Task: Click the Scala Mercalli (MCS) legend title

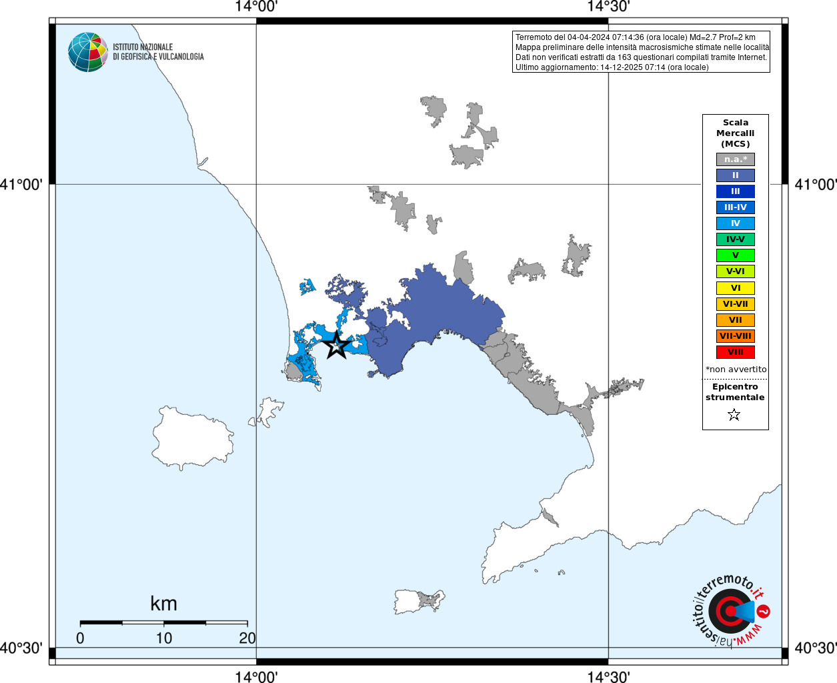Action: click(736, 133)
